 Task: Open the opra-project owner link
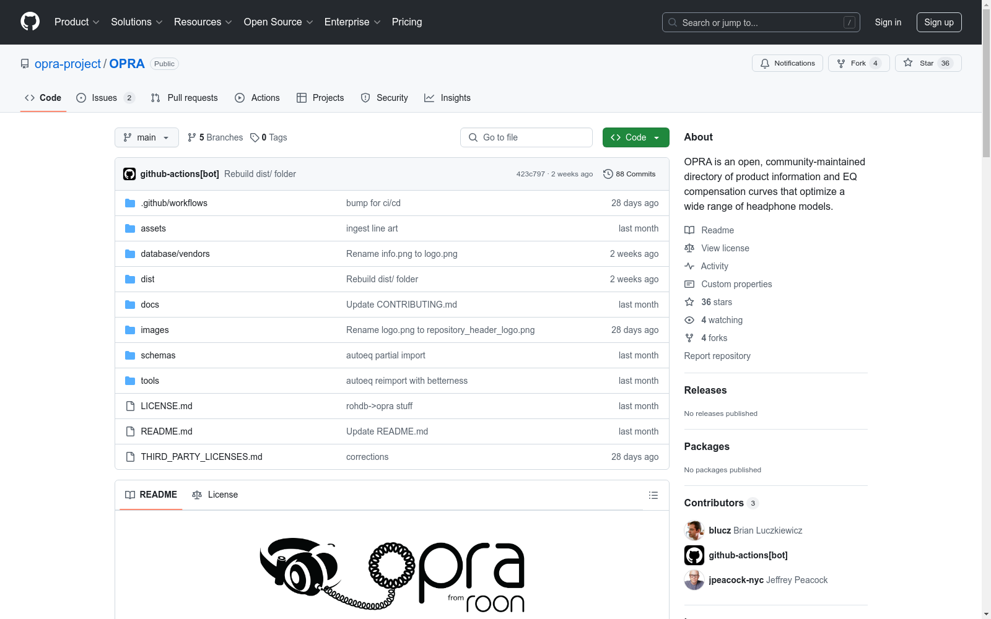pos(68,64)
